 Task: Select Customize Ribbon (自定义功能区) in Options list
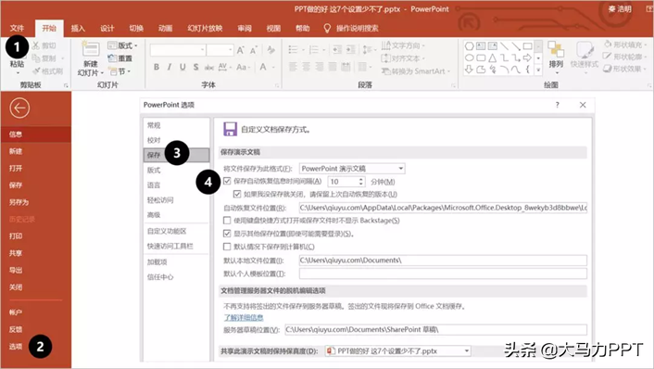(x=167, y=231)
